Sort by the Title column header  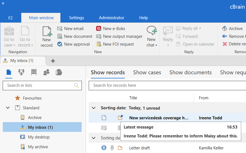[x=133, y=98]
